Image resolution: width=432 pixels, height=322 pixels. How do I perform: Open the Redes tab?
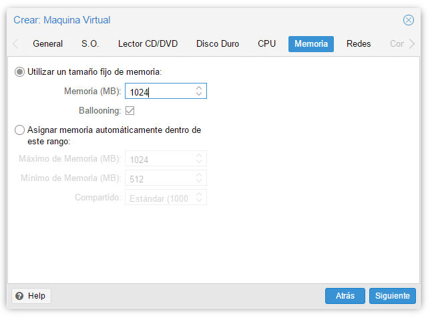coord(359,44)
